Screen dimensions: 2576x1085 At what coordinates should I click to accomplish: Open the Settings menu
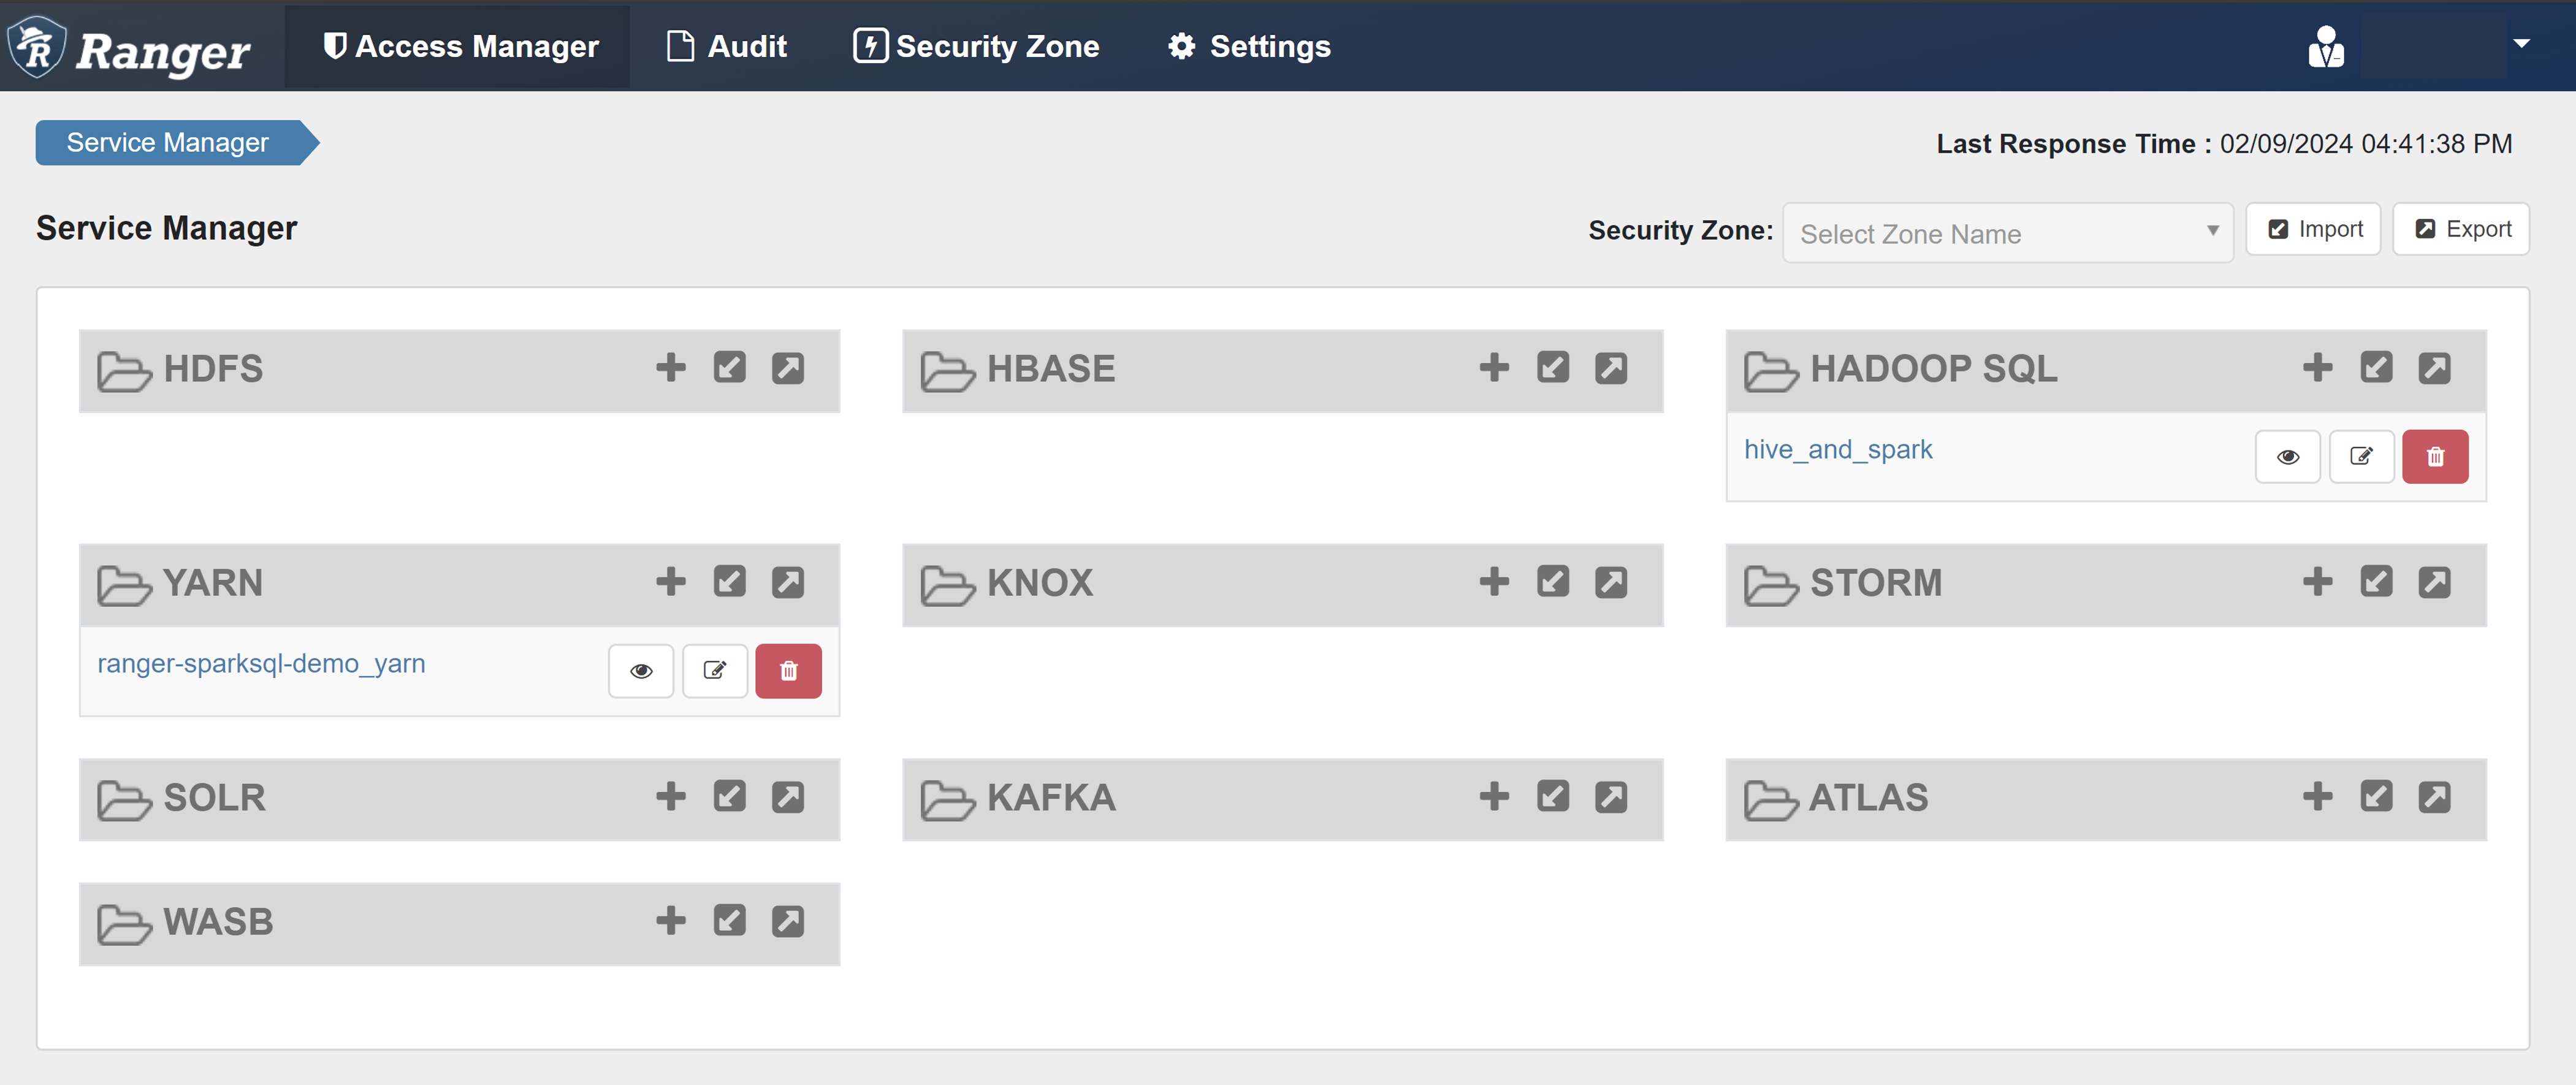[x=1249, y=46]
